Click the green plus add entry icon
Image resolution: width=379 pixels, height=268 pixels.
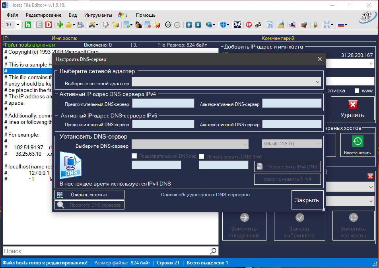[x=60, y=25]
